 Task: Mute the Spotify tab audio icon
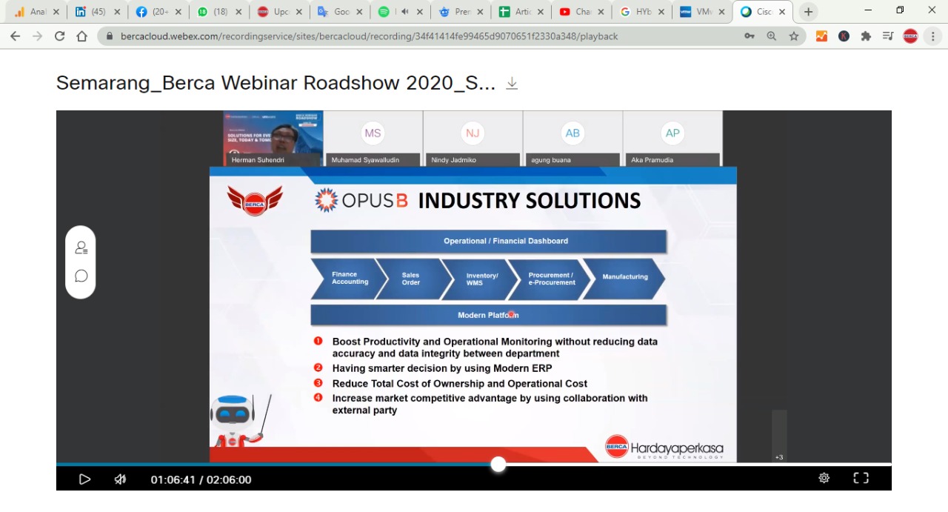(x=404, y=12)
